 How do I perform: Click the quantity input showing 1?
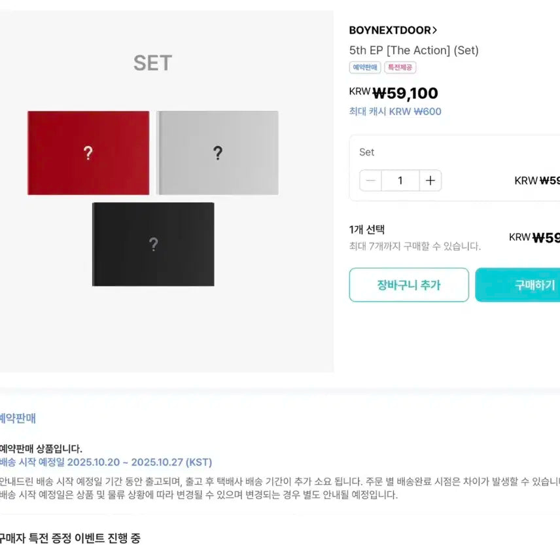[400, 181]
